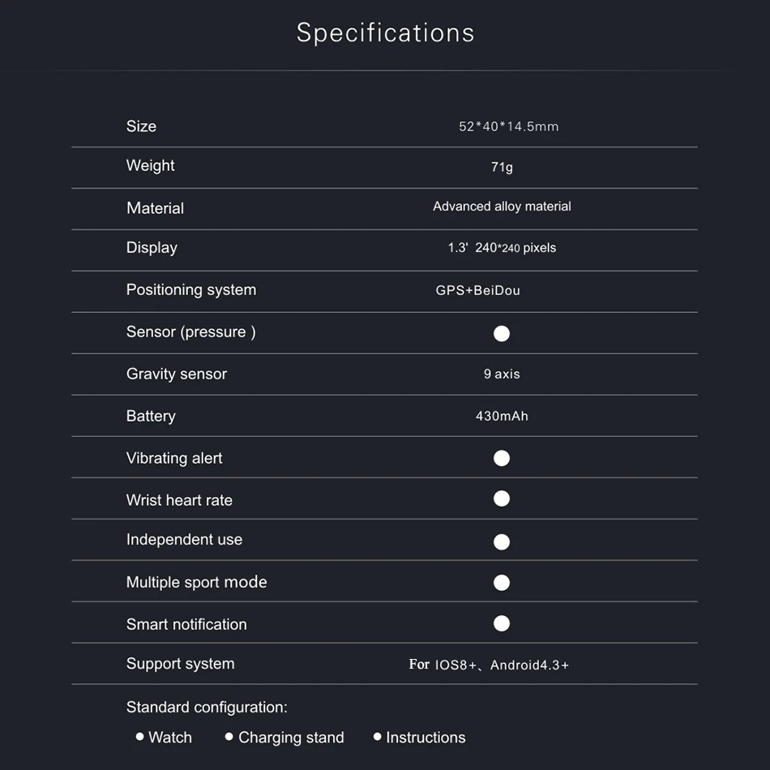Viewport: 770px width, 770px height.
Task: Select the Multiple sport mode dot
Action: click(502, 582)
